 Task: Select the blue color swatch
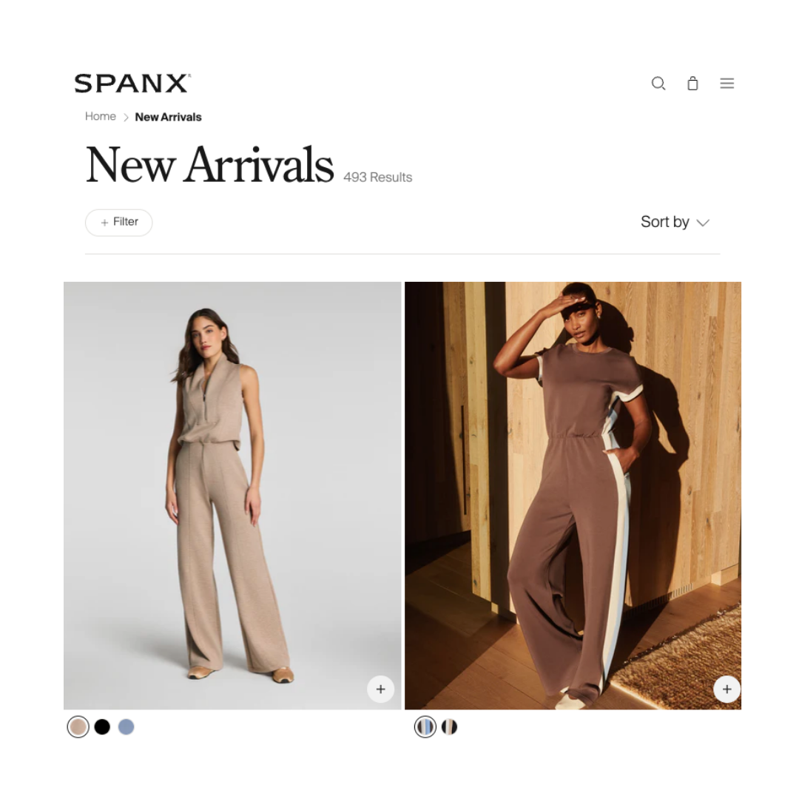coord(127,726)
